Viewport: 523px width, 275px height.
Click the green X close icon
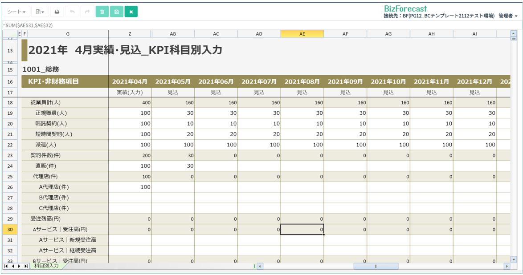click(131, 12)
